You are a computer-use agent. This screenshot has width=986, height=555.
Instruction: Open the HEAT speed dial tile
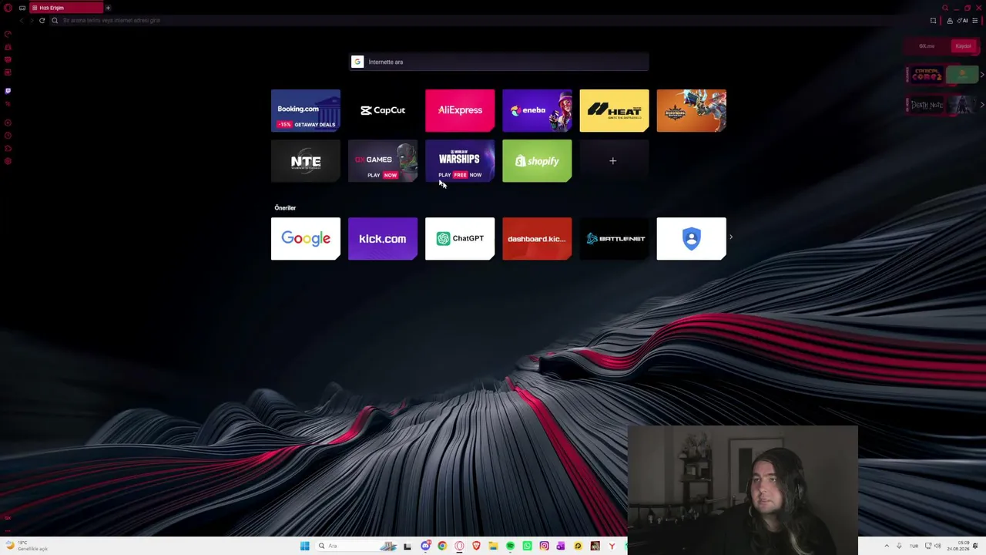point(614,110)
